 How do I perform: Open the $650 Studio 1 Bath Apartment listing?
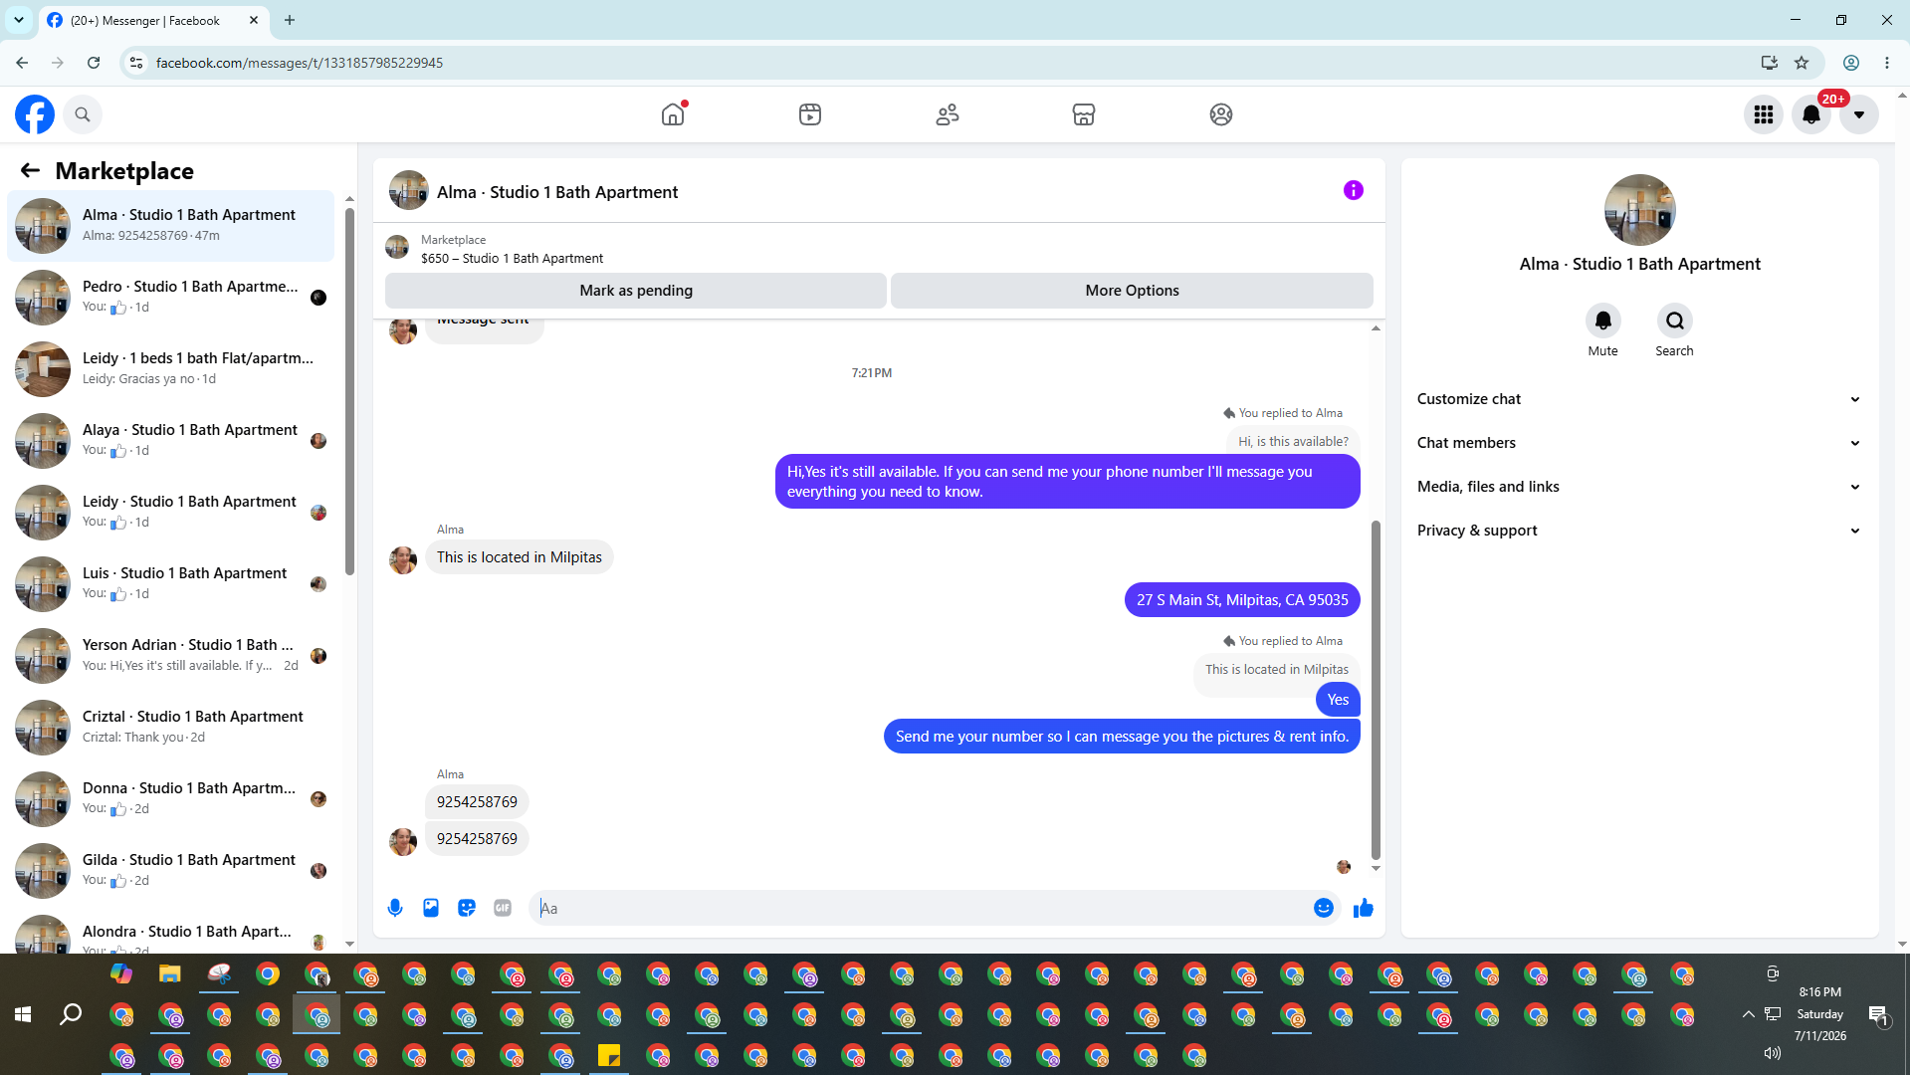[x=512, y=258]
